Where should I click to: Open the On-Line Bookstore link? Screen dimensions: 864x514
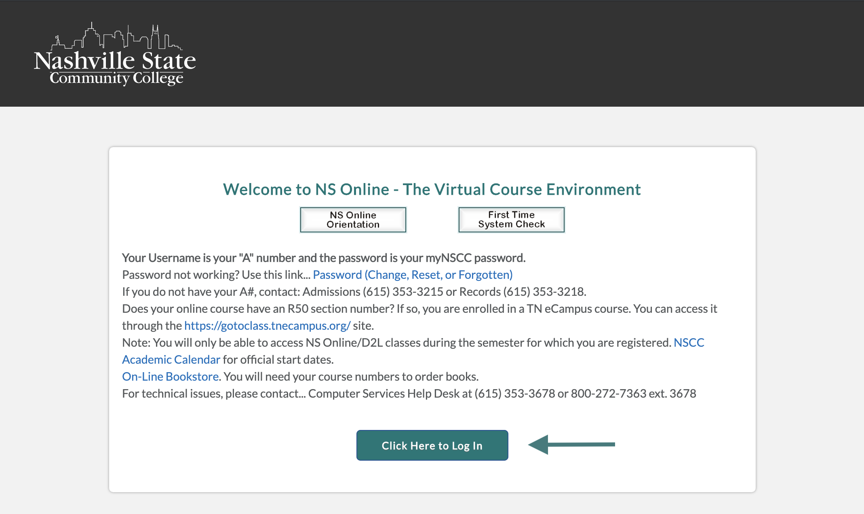click(x=169, y=376)
